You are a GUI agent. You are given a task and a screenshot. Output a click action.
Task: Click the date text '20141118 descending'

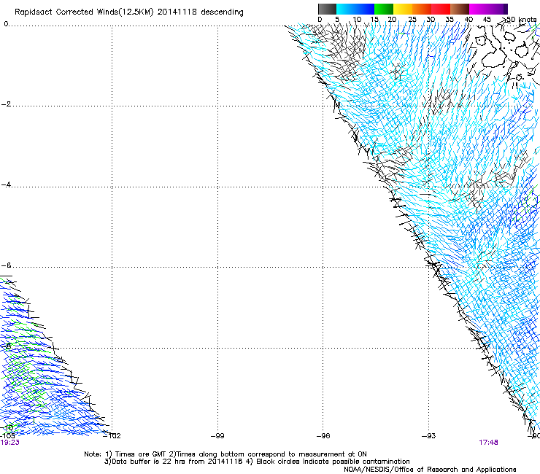[x=201, y=12]
